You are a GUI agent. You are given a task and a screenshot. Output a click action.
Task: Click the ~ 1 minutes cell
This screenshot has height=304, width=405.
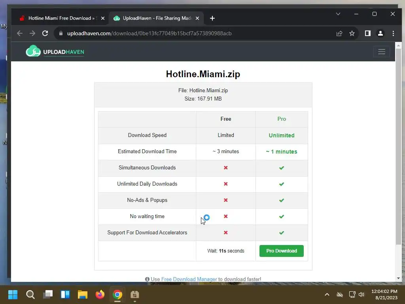pyautogui.click(x=282, y=152)
